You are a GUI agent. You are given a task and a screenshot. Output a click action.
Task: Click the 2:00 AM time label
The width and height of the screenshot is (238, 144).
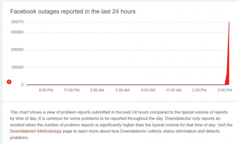(x=97, y=90)
